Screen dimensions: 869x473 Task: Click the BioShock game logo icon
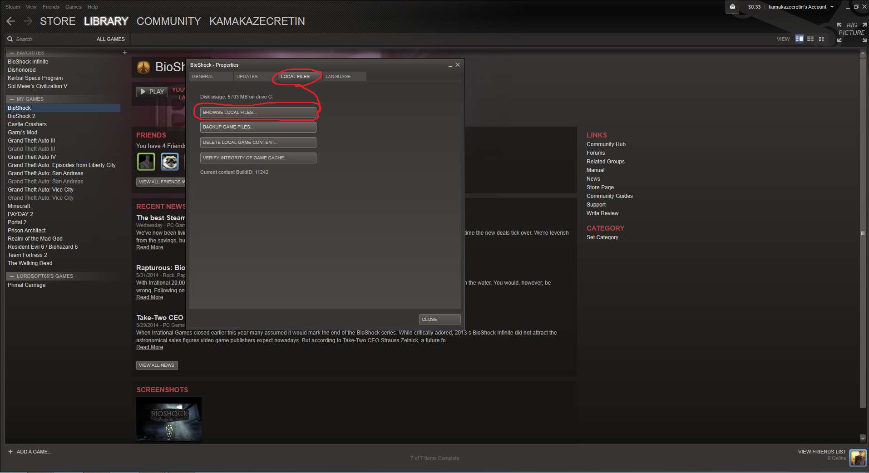coord(144,67)
